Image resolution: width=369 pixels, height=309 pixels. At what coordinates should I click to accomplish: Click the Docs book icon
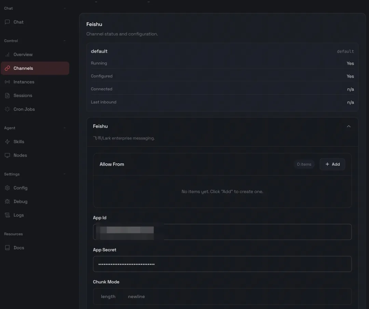tap(7, 248)
